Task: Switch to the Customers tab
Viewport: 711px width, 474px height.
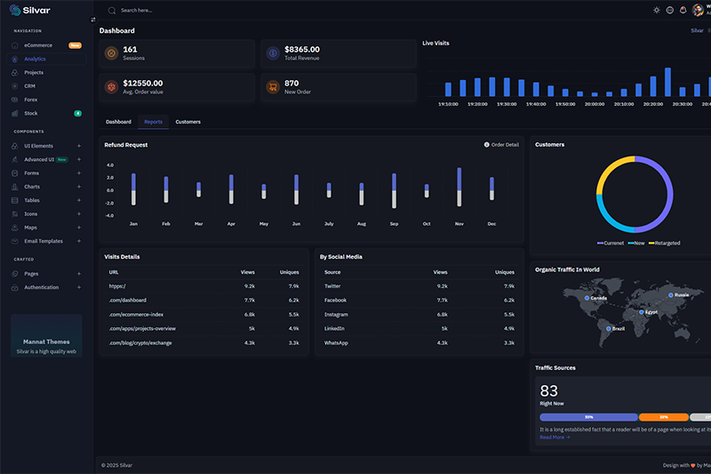Action: (x=188, y=122)
